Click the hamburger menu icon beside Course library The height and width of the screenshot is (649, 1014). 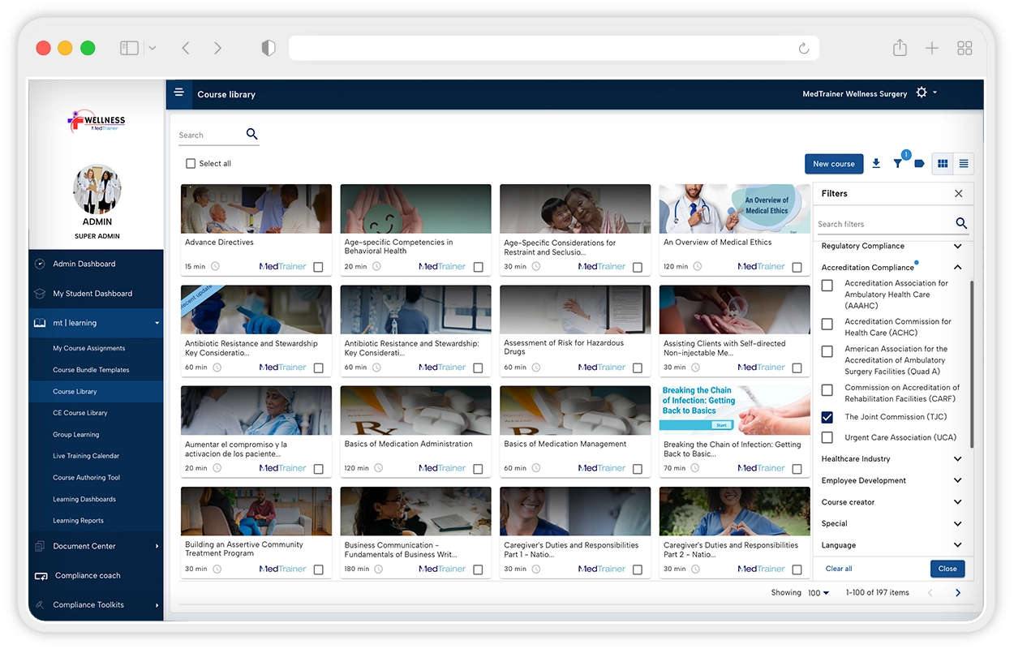pyautogui.click(x=179, y=93)
